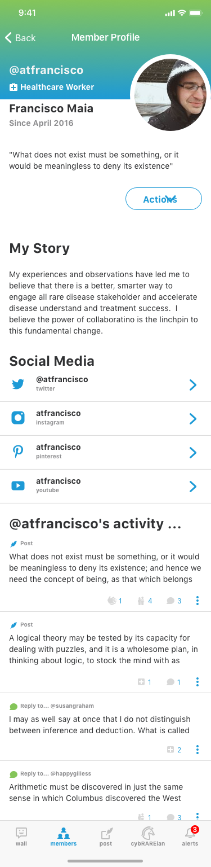Open twitter row chevron arrow
211x867 pixels.
tap(193, 385)
